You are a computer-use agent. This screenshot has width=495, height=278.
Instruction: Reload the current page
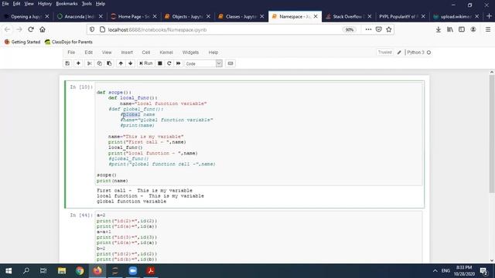point(31,29)
